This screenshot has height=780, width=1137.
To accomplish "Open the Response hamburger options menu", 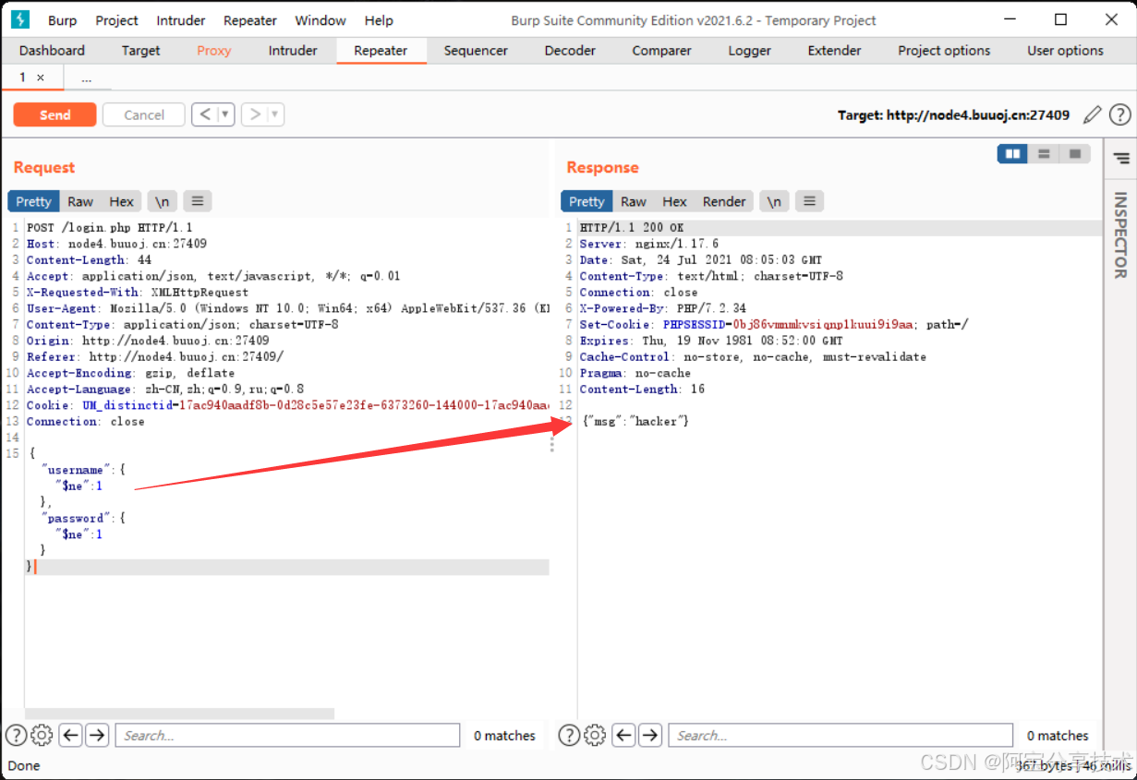I will [809, 201].
